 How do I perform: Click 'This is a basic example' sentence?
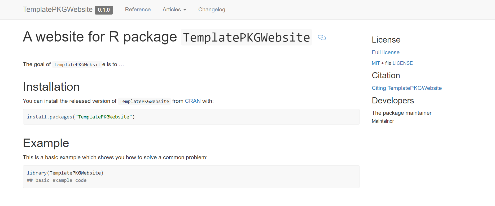(115, 157)
